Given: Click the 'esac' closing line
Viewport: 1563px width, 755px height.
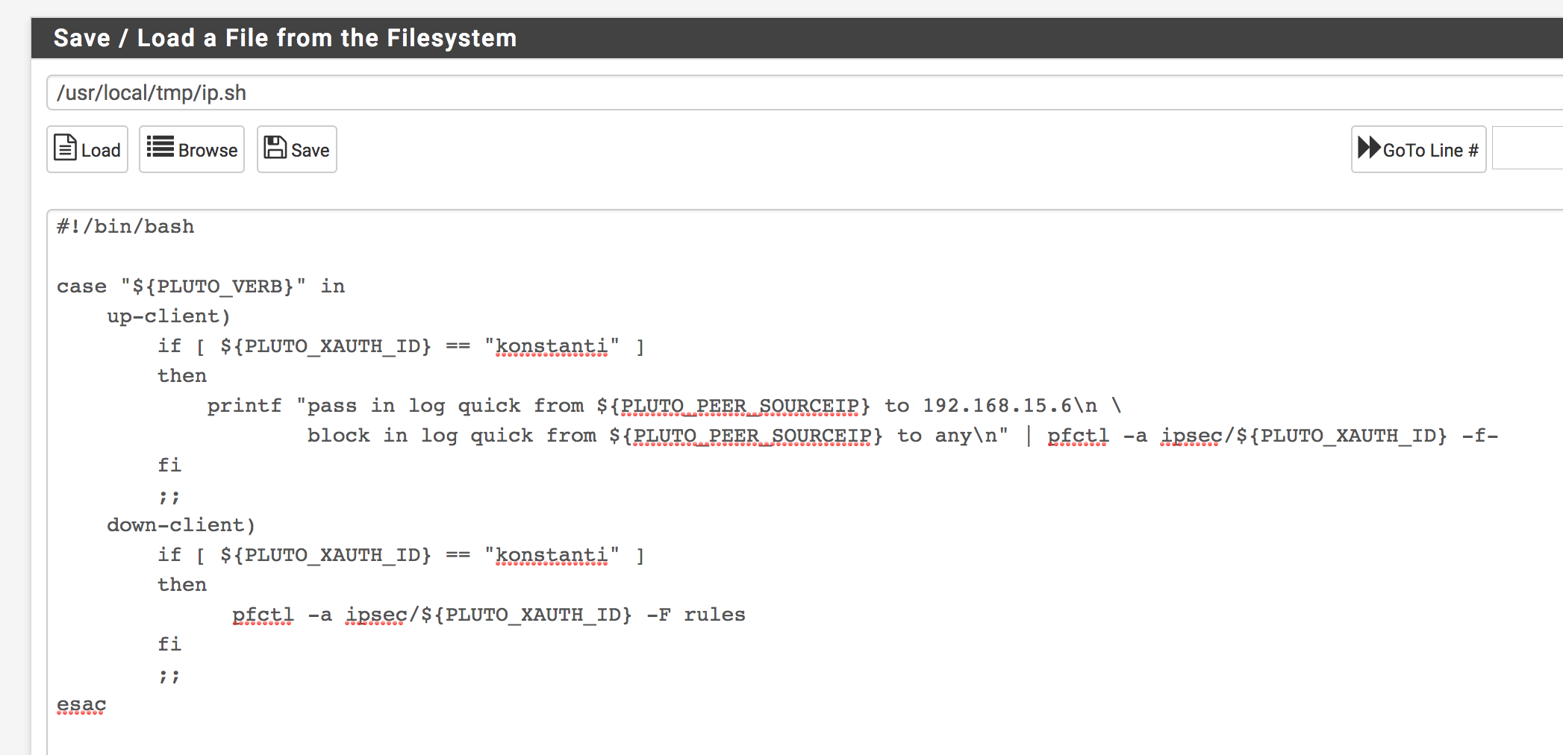Looking at the screenshot, I should click(x=81, y=704).
